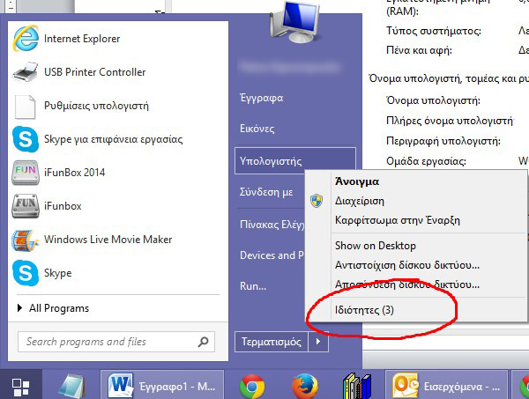Click the stacked books icon on taskbar
The height and width of the screenshot is (399, 529).
pos(355,385)
